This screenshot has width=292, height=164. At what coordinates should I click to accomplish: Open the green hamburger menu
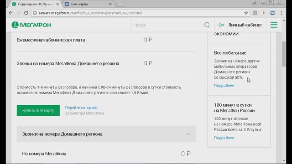coord(274,25)
